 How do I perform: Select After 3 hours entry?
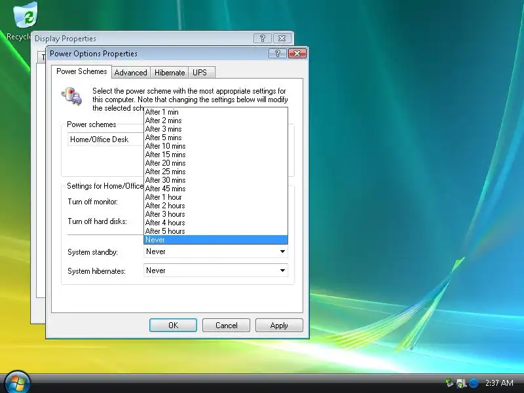click(x=215, y=214)
